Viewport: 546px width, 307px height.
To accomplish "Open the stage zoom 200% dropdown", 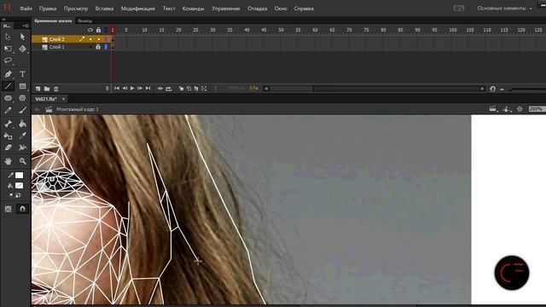I will click(x=537, y=109).
